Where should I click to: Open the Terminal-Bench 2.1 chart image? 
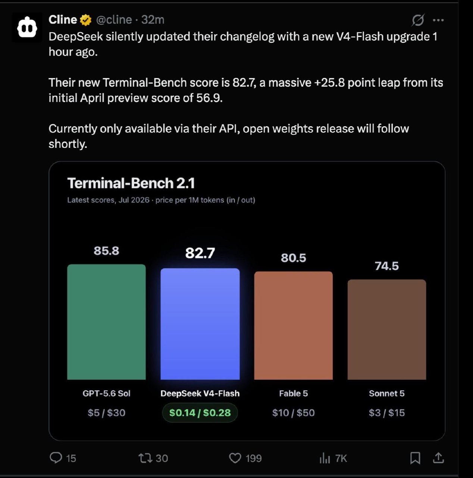point(247,301)
